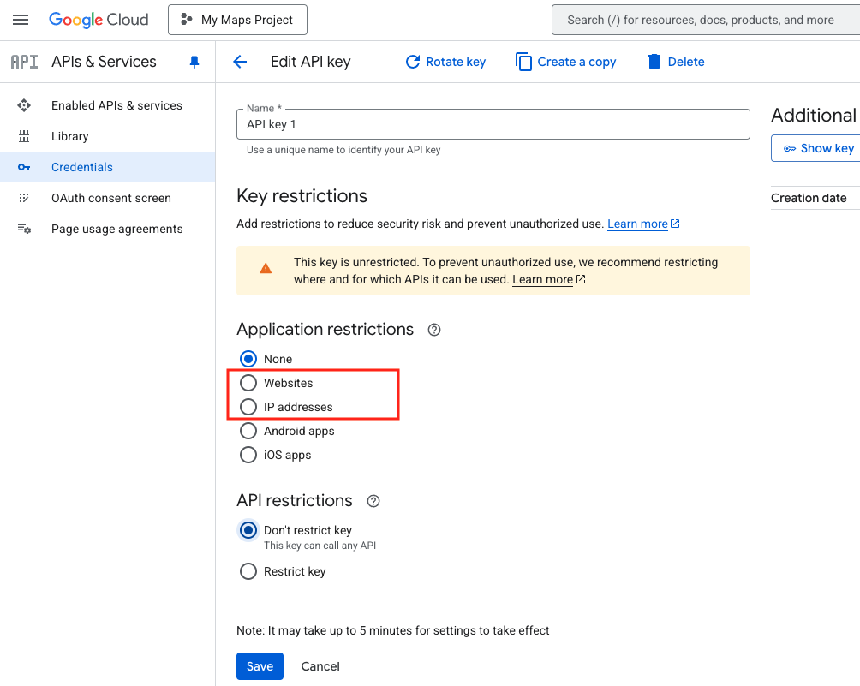860x686 pixels.
Task: Go back using the left arrow icon
Action: point(240,62)
